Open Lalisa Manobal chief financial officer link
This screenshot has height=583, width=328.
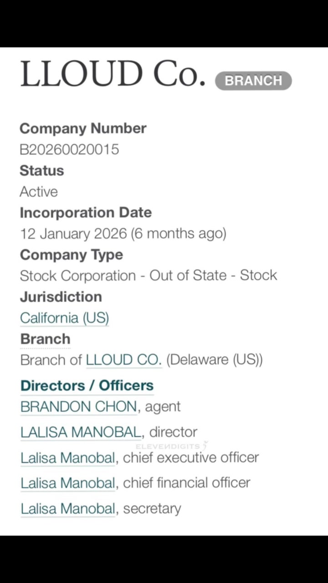[x=68, y=483]
